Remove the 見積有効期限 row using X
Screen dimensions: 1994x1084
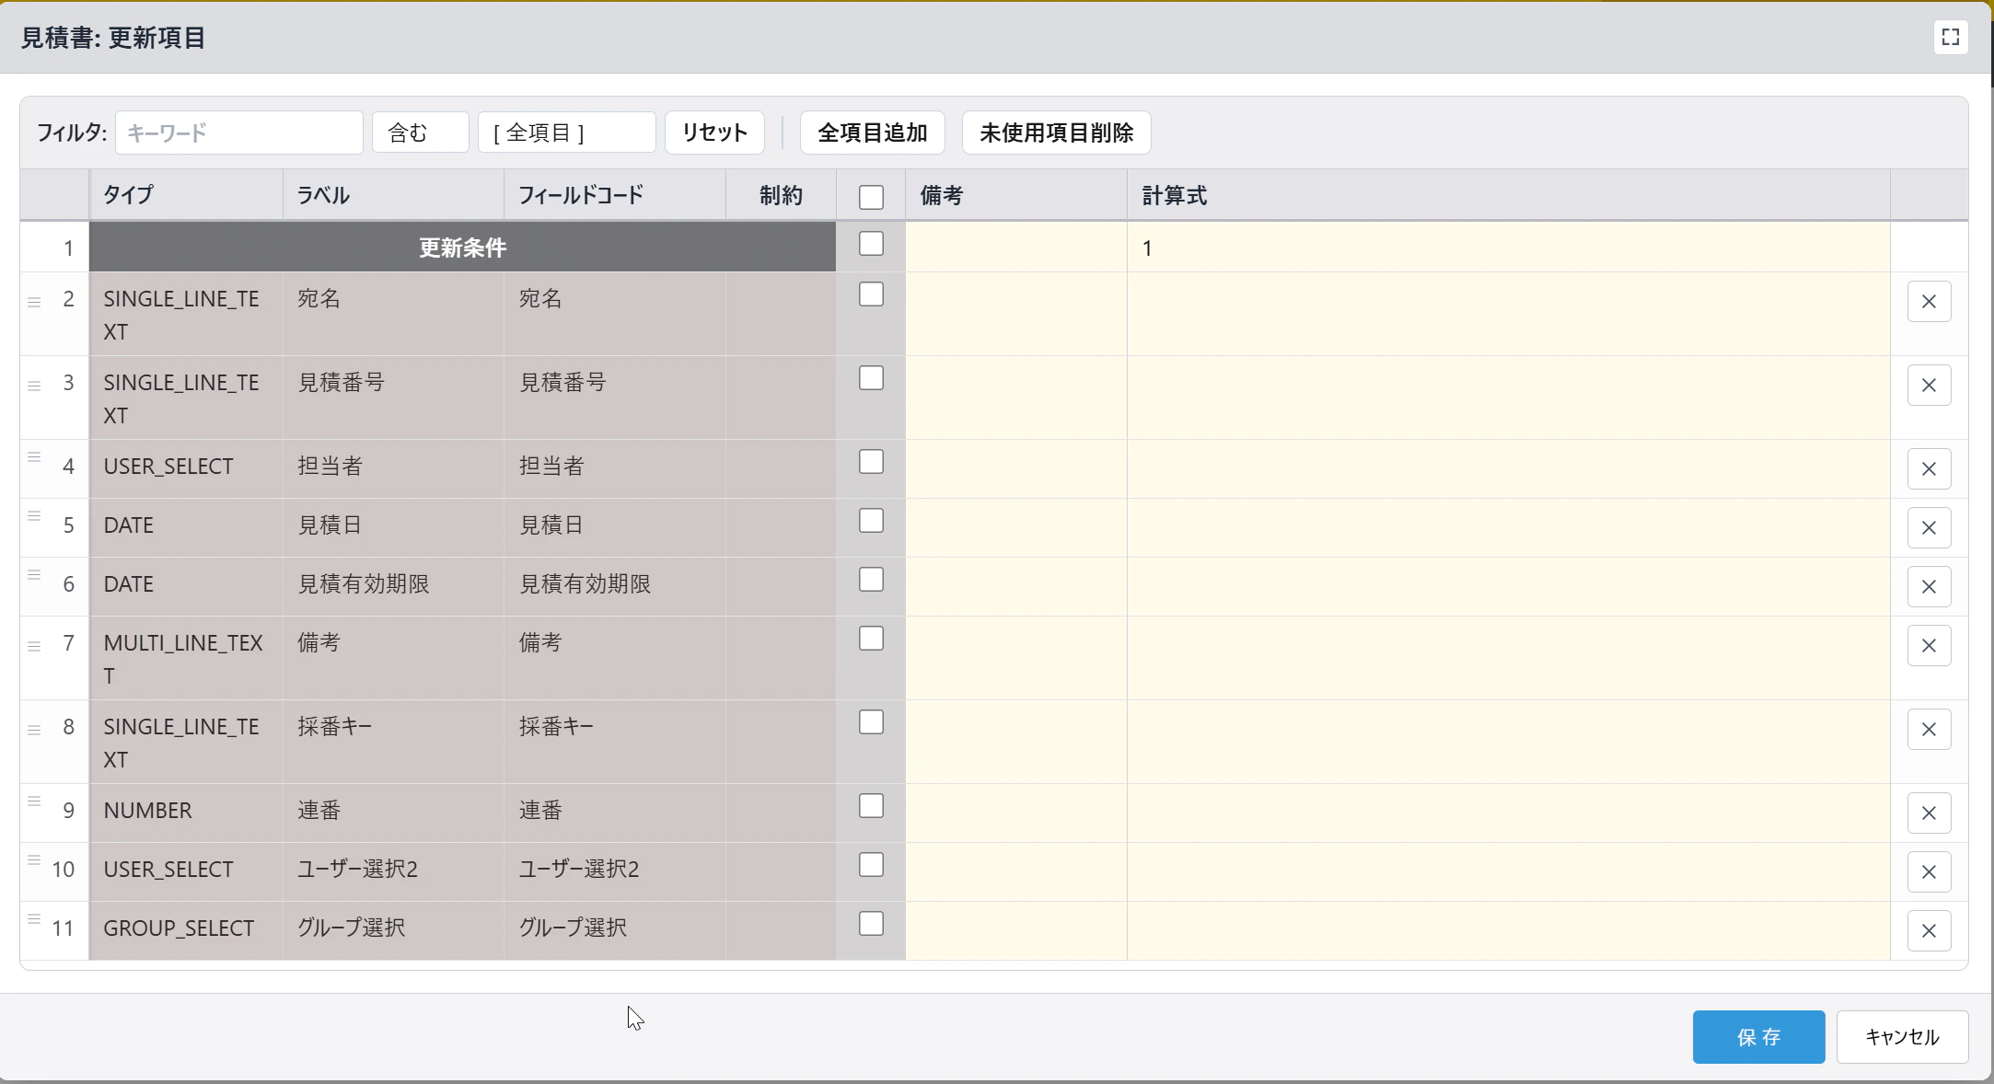coord(1929,587)
